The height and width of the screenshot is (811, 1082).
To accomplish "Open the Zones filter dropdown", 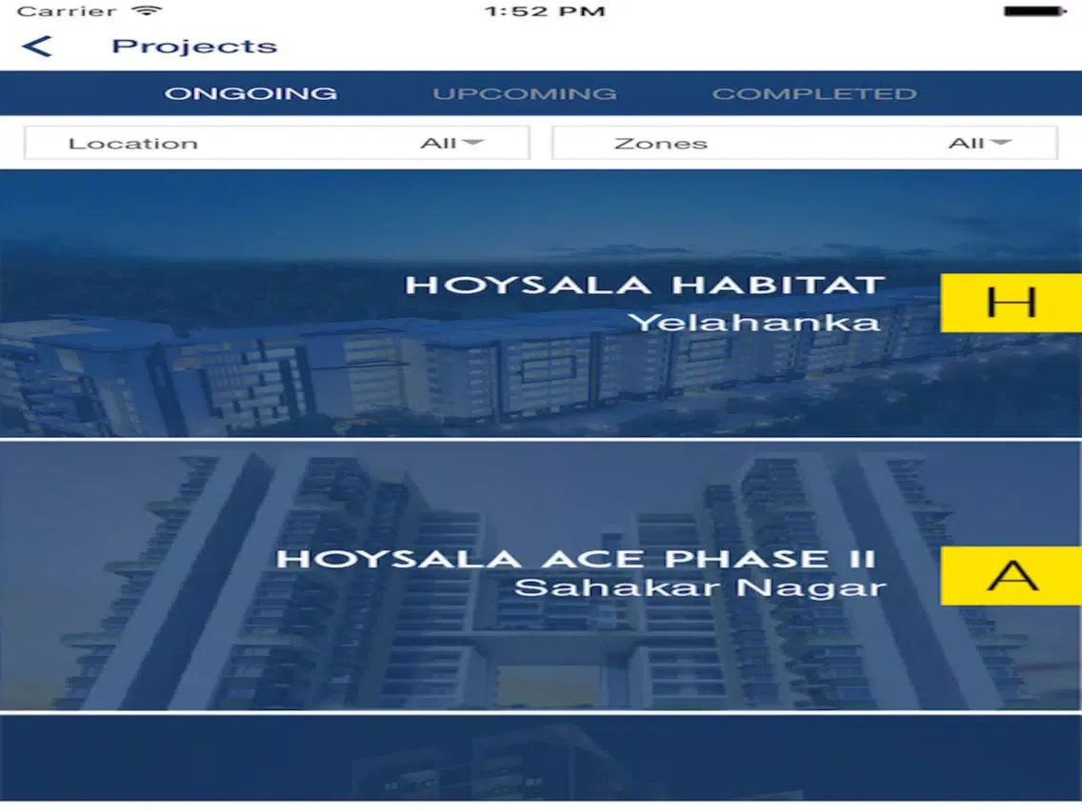I will [x=805, y=143].
